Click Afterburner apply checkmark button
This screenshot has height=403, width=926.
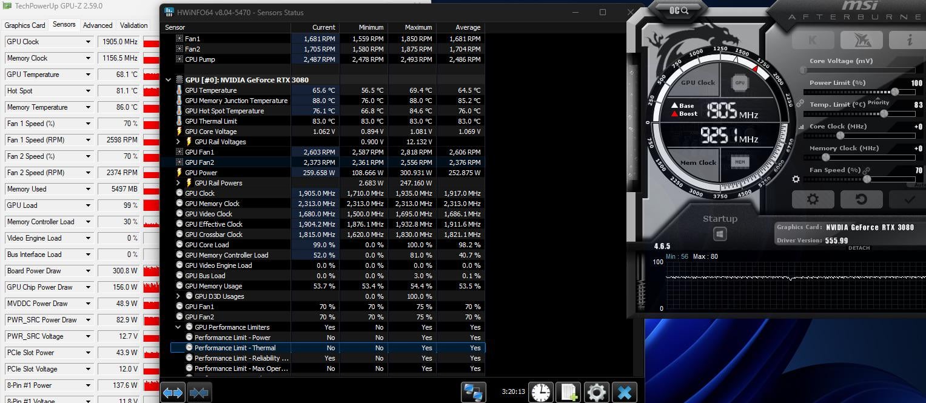coord(909,199)
